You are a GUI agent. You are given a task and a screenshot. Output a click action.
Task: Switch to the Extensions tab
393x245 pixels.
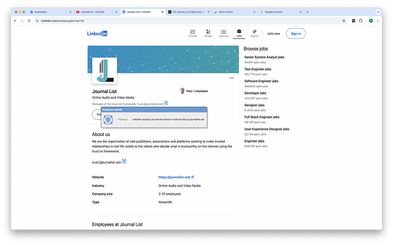coord(51,12)
